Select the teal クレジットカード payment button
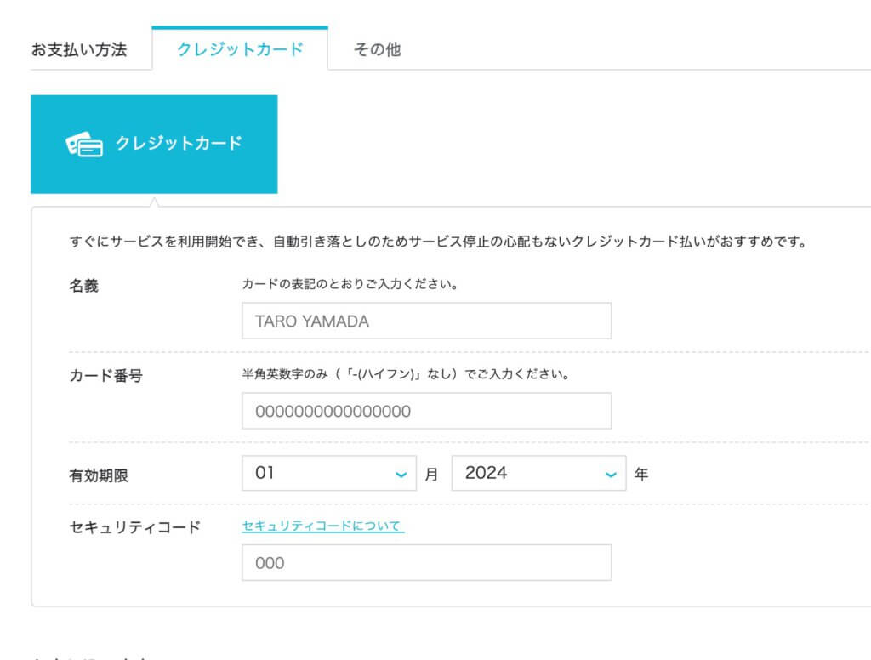 (x=154, y=145)
